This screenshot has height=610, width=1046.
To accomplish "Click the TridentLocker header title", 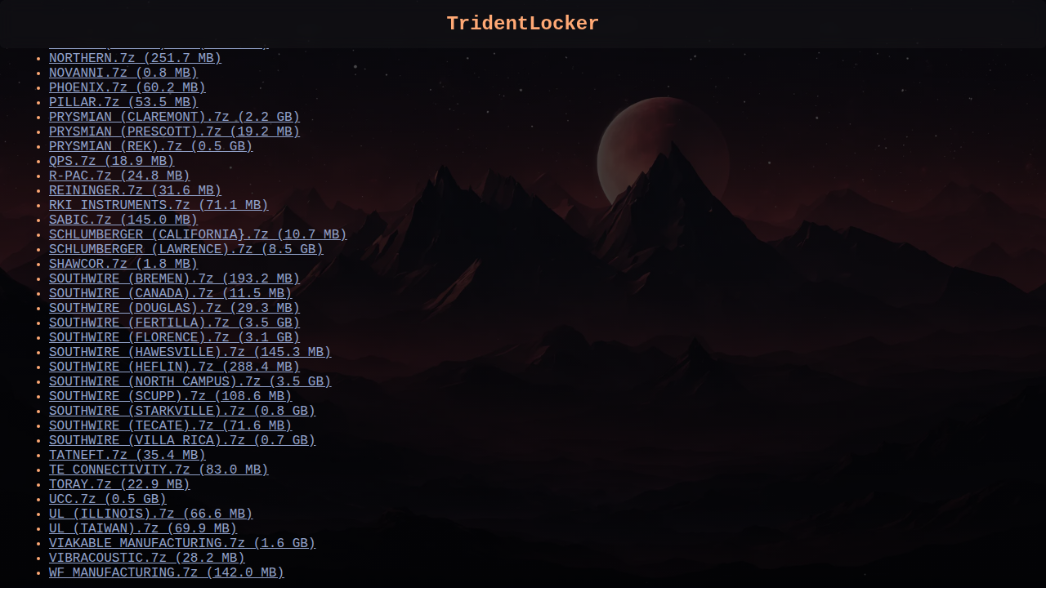I will pos(522,24).
